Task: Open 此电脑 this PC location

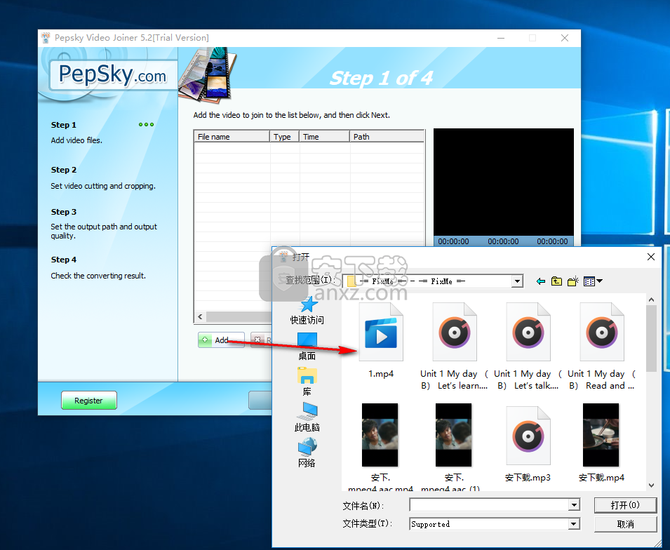Action: pos(307,417)
